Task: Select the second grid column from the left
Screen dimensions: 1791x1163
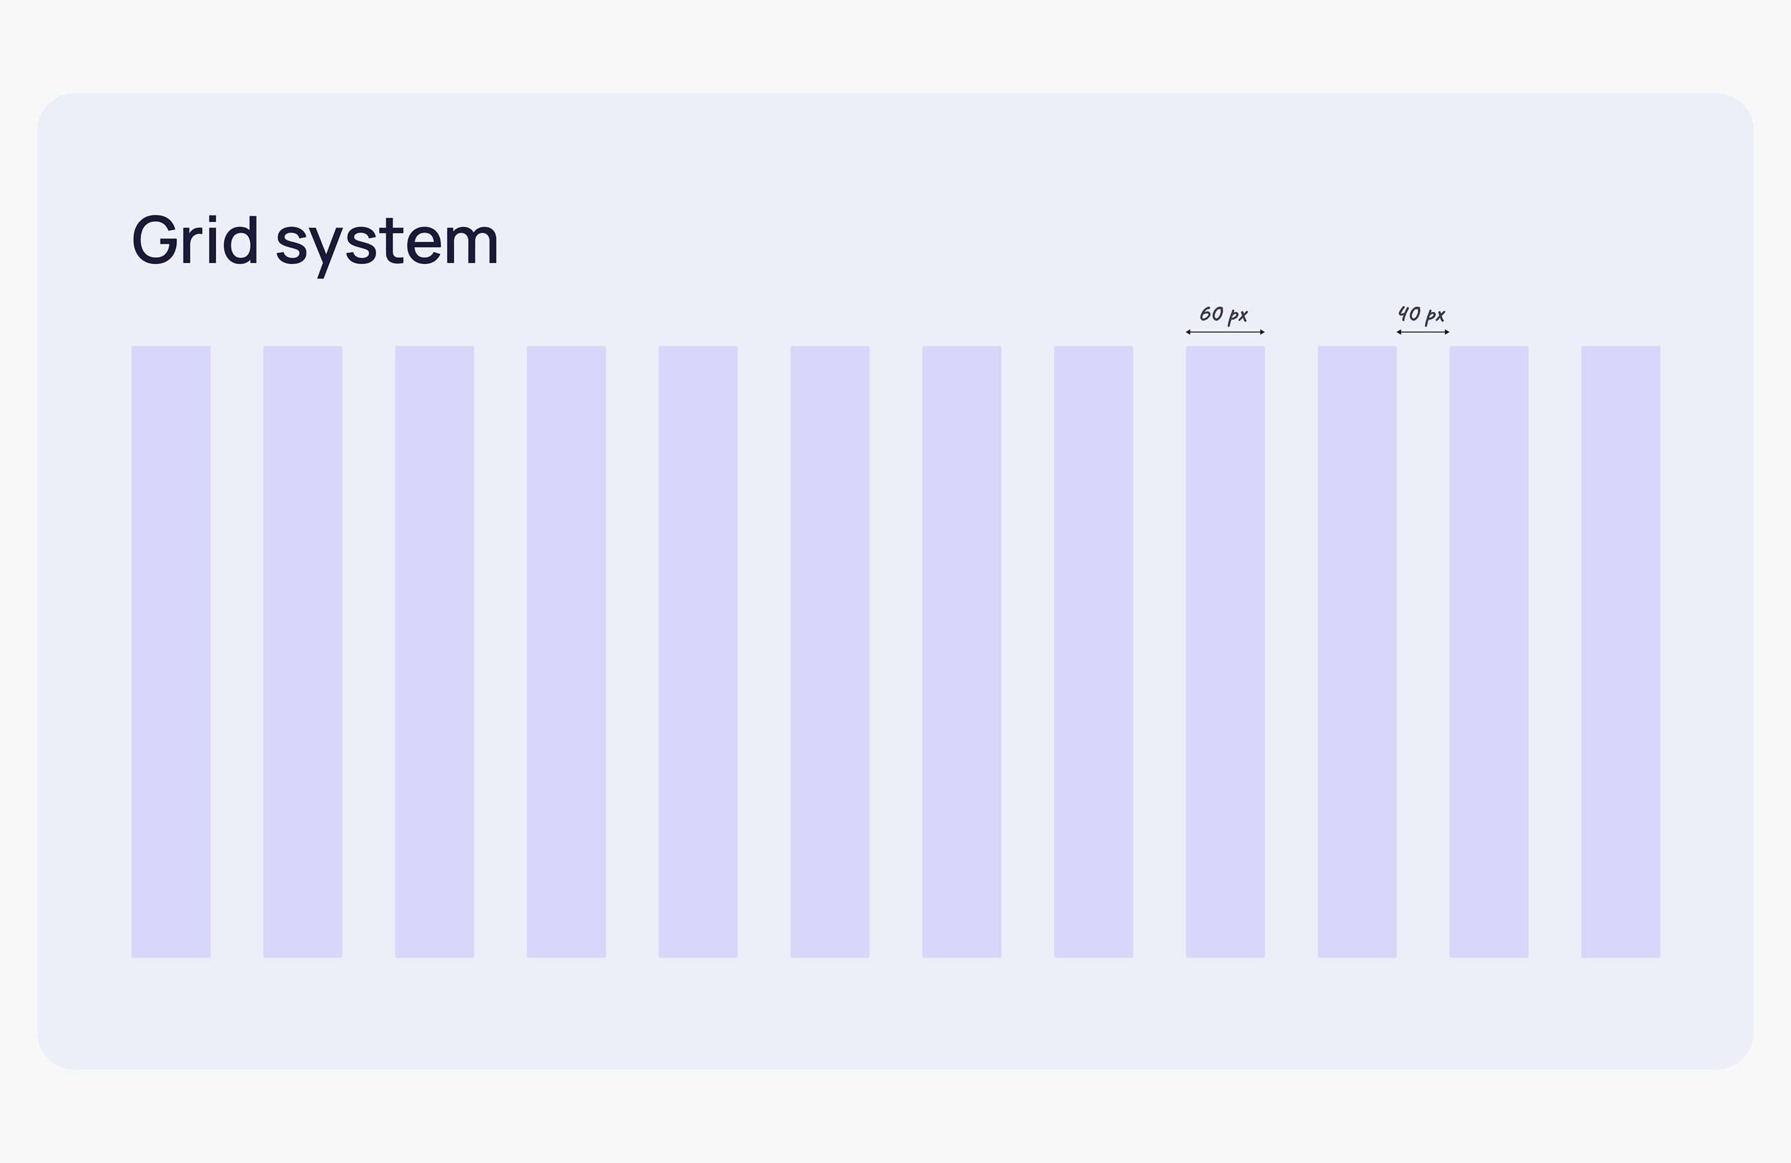Action: pos(303,652)
